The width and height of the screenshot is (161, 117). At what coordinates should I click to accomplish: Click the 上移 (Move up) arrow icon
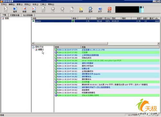point(53,10)
